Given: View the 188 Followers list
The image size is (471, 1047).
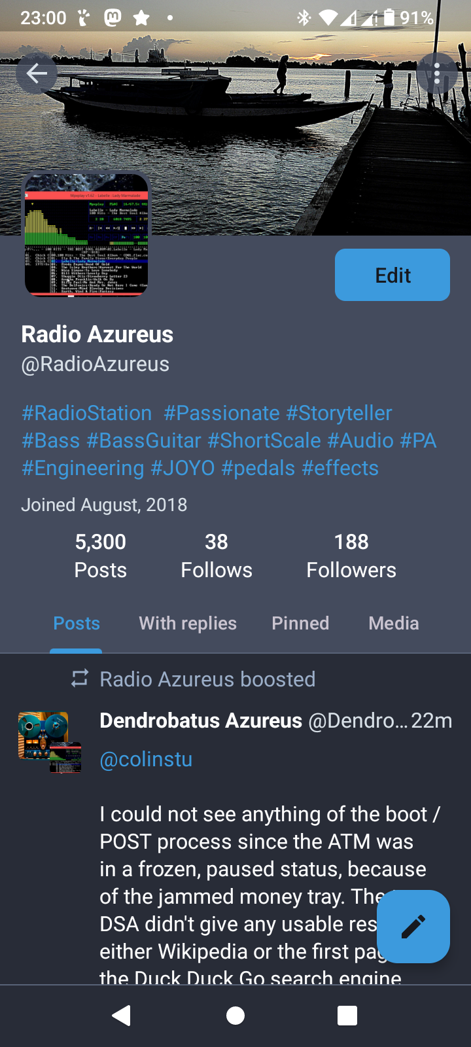Looking at the screenshot, I should coord(351,556).
